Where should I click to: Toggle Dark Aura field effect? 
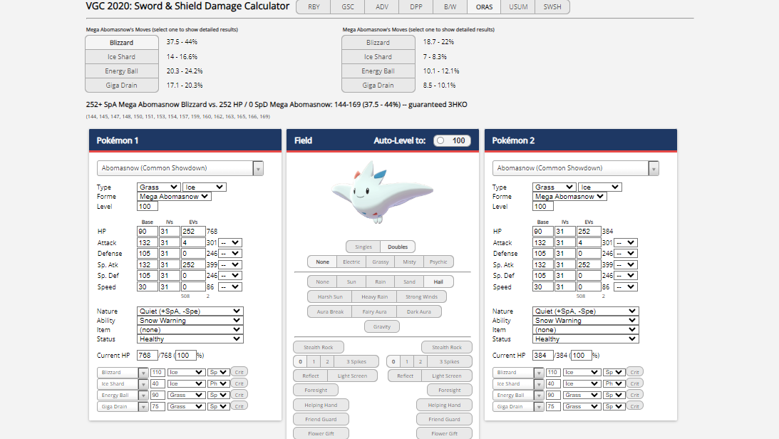[419, 311]
